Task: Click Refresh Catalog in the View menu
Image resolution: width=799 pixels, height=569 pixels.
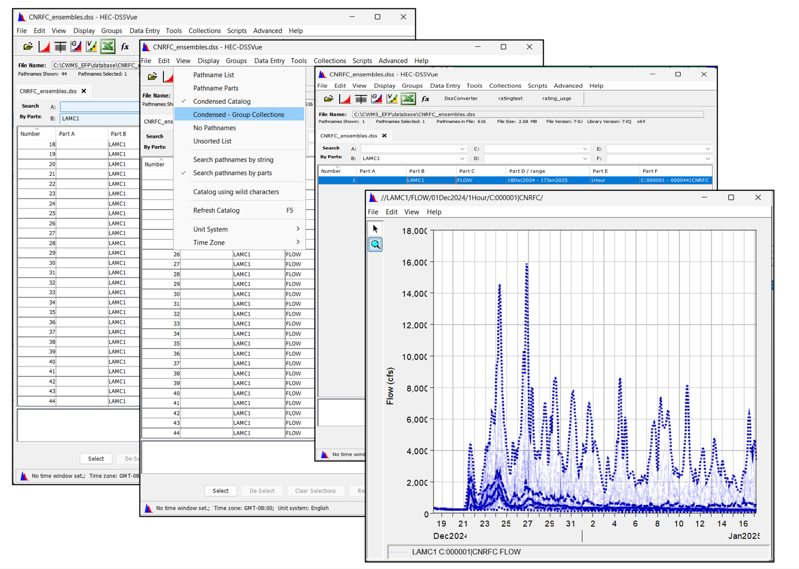Action: pos(216,211)
